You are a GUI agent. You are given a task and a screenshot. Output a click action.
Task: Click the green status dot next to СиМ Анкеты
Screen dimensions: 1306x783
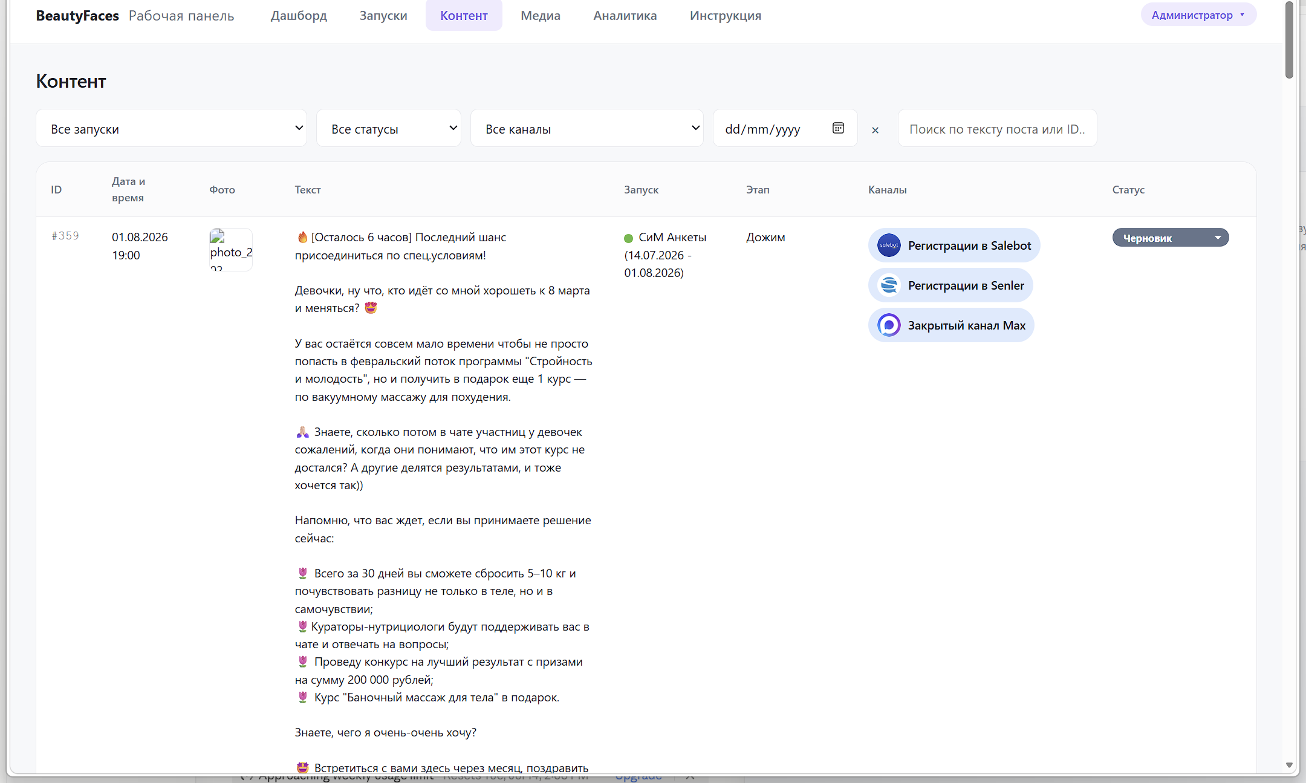point(629,238)
